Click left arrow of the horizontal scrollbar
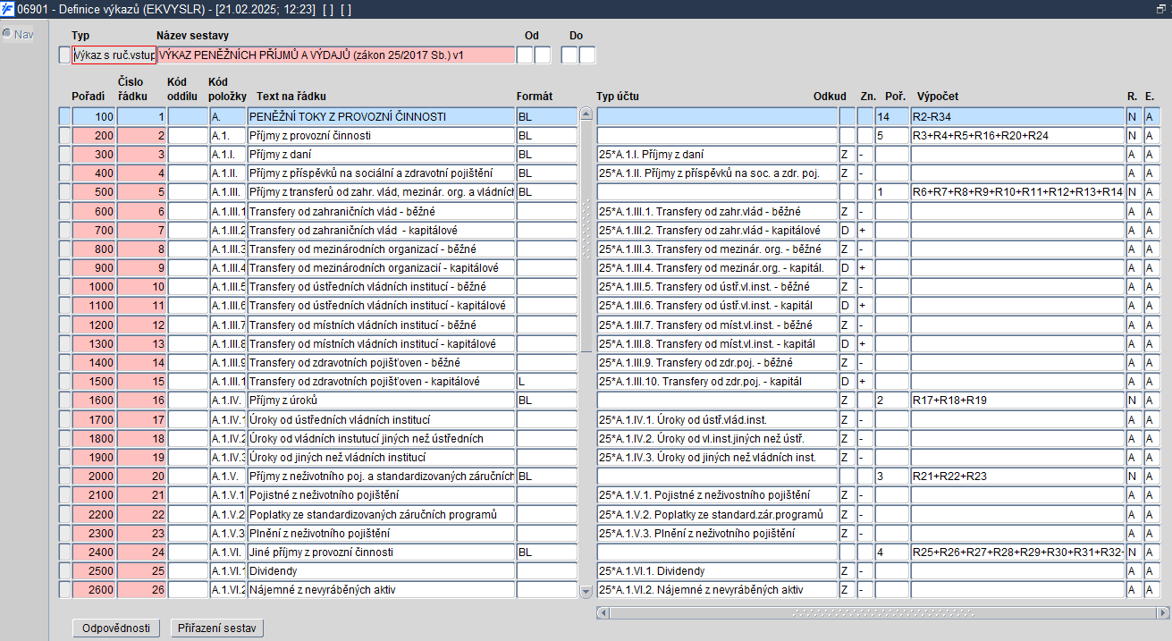The image size is (1172, 641). pos(603,613)
